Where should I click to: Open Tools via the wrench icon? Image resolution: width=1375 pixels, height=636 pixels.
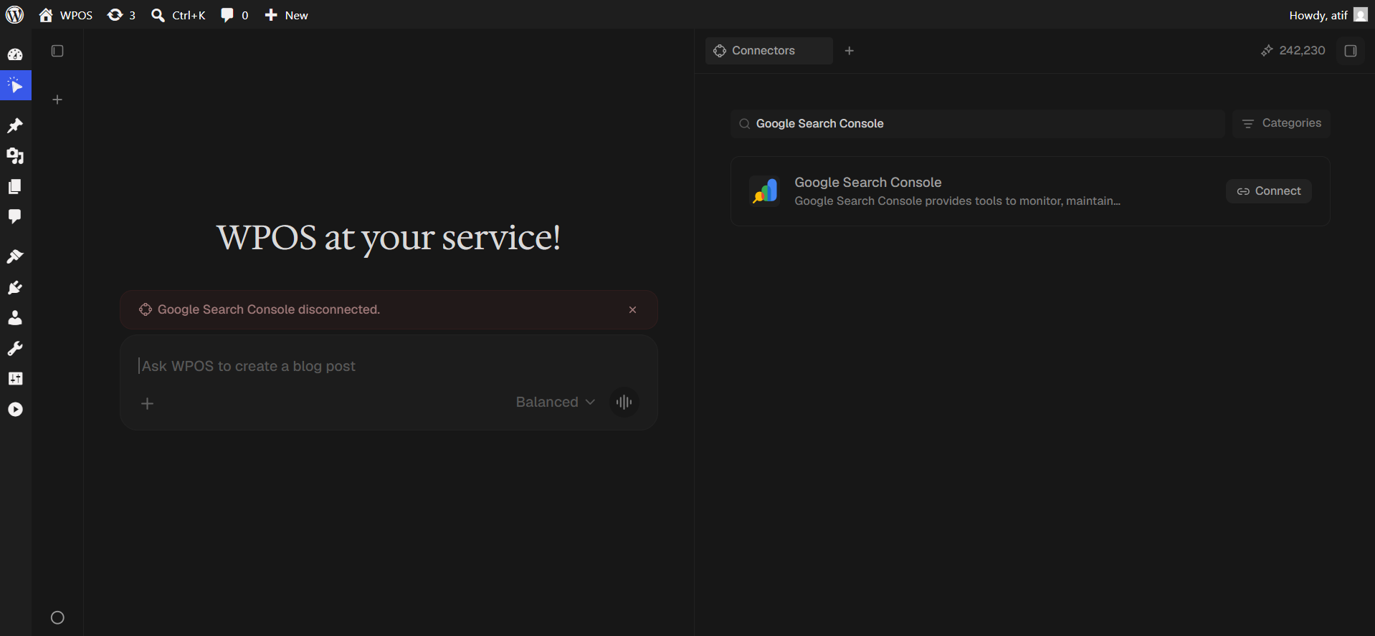point(15,348)
